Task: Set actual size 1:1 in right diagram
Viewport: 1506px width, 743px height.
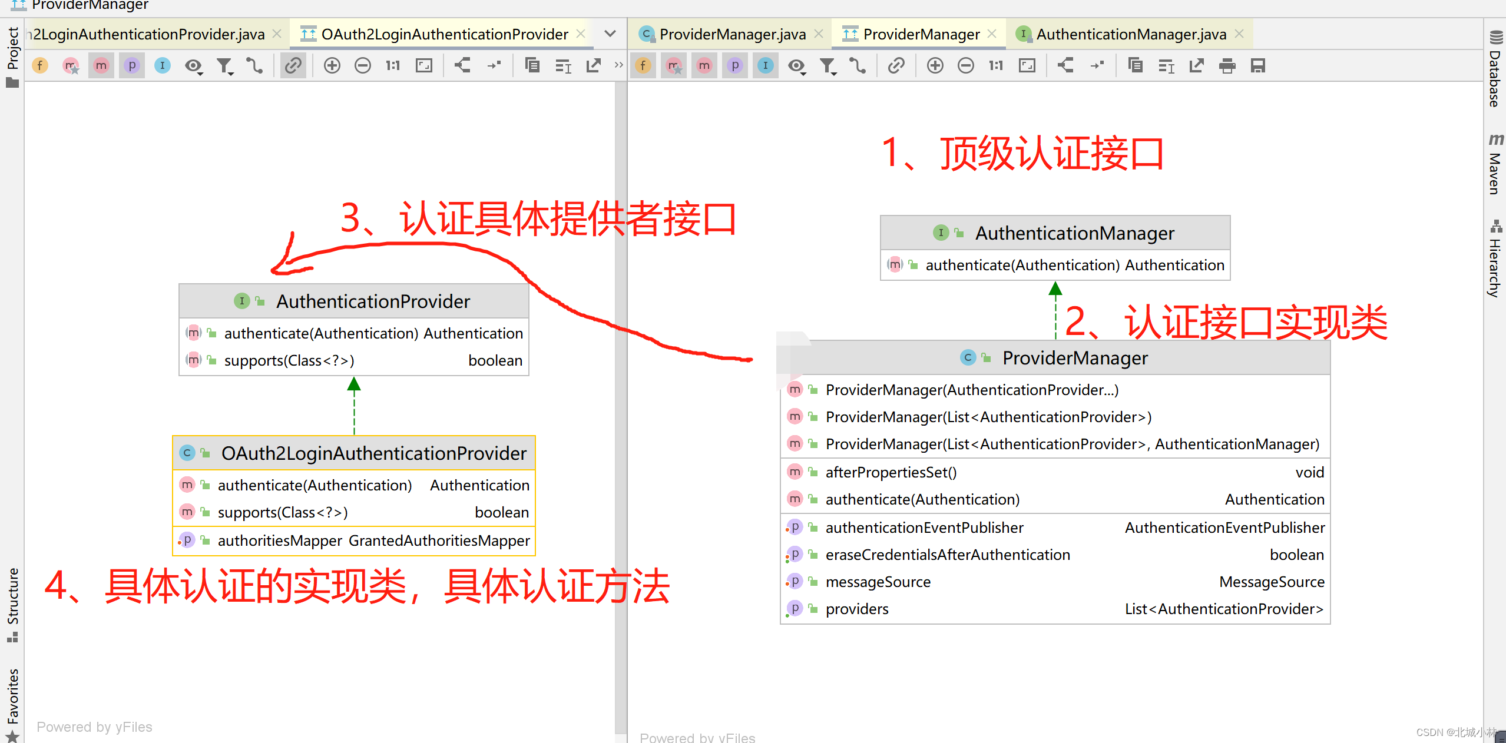Action: [x=996, y=65]
